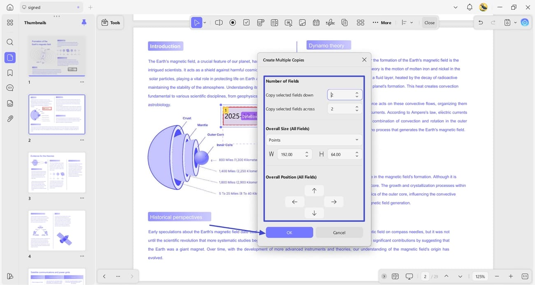Screen dimensions: 535x285
Task: Open the notifications bell
Action: coord(470,7)
